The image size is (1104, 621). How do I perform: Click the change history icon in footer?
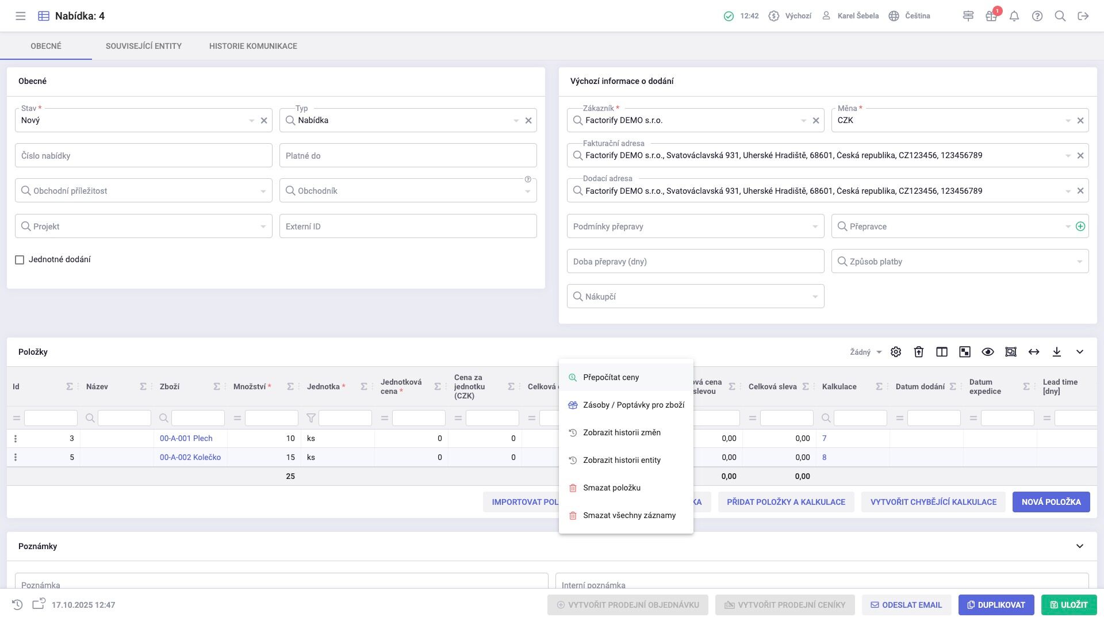[17, 605]
